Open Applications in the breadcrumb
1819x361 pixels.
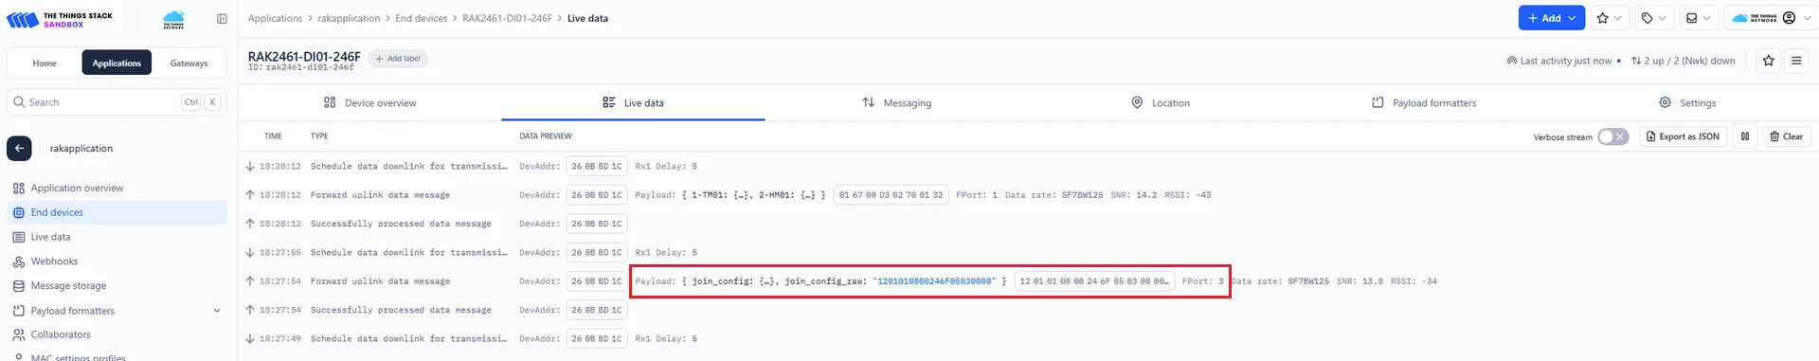275,18
